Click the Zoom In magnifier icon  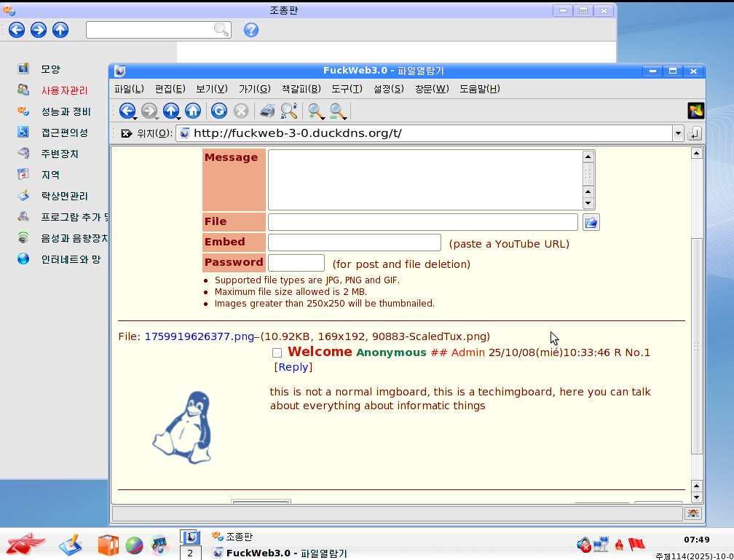(316, 111)
